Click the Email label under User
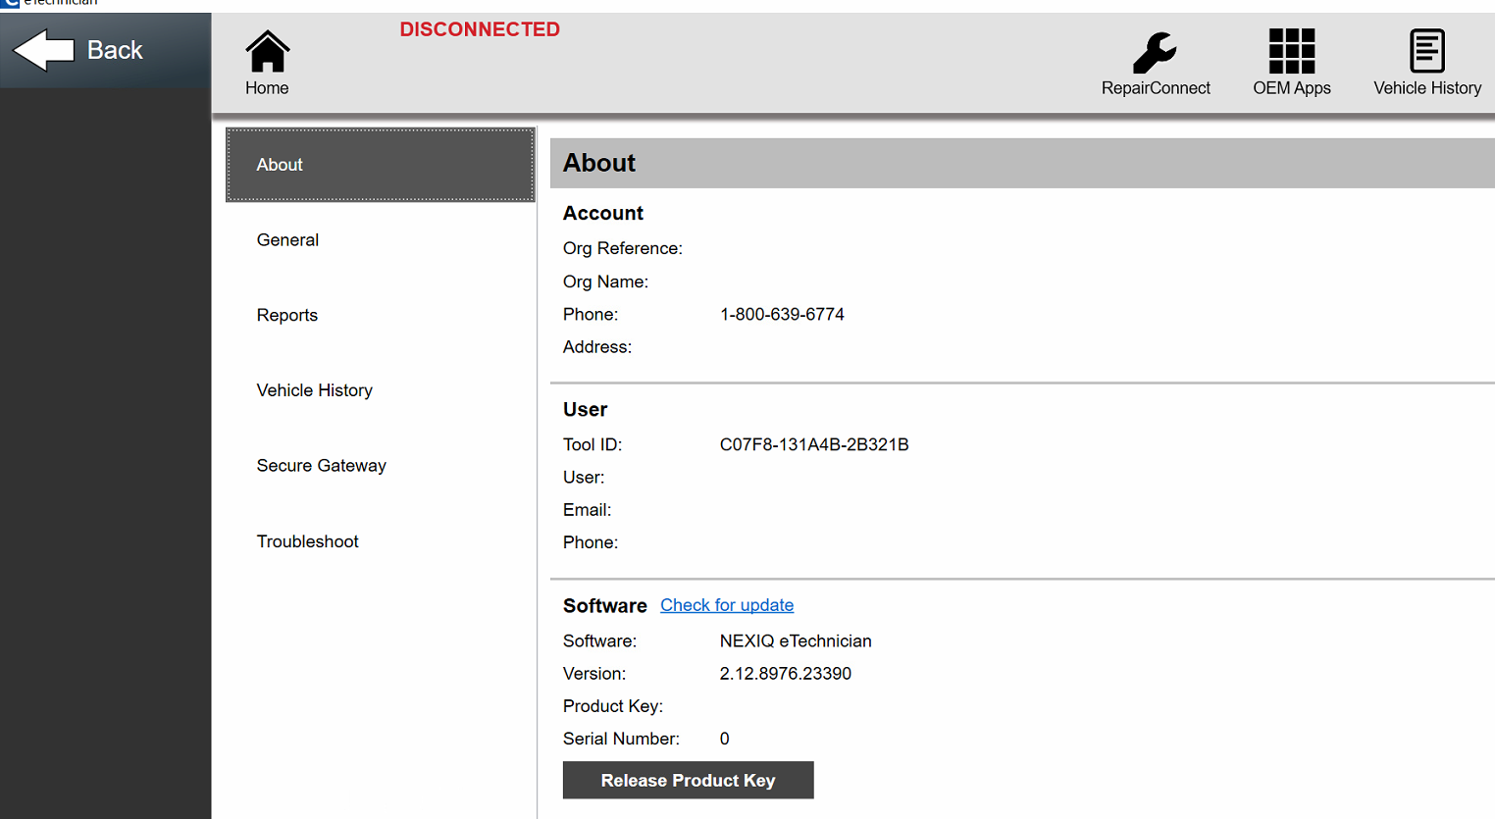This screenshot has width=1495, height=819. [587, 510]
